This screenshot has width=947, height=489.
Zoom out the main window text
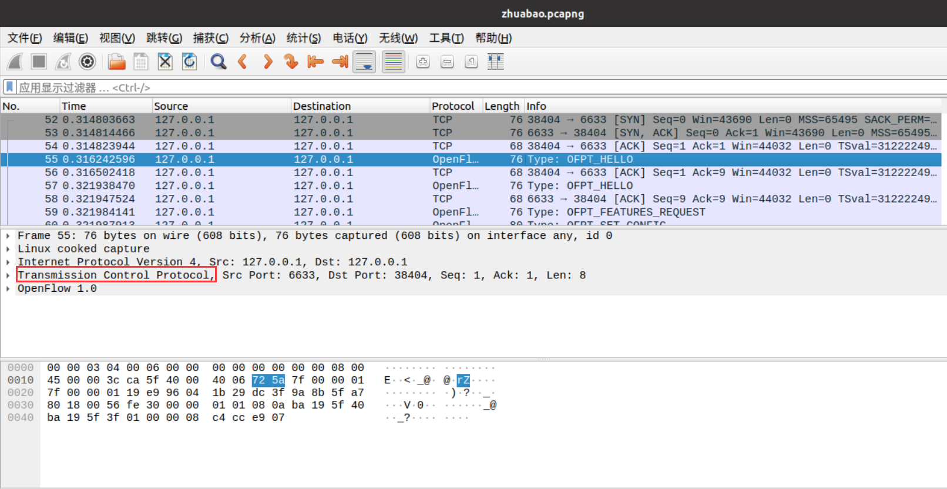[x=447, y=62]
